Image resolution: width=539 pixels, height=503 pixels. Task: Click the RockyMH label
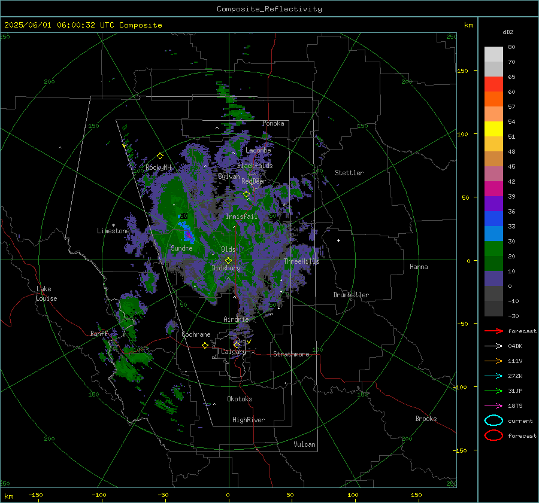[158, 167]
